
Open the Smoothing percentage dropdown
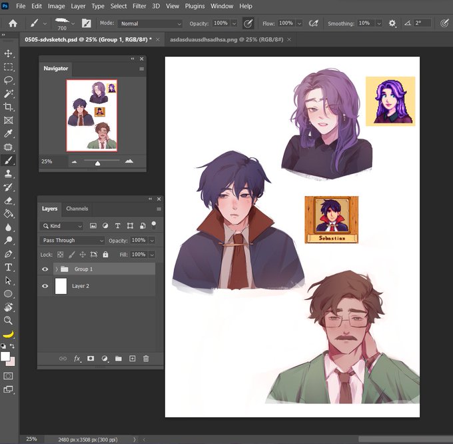tap(379, 23)
